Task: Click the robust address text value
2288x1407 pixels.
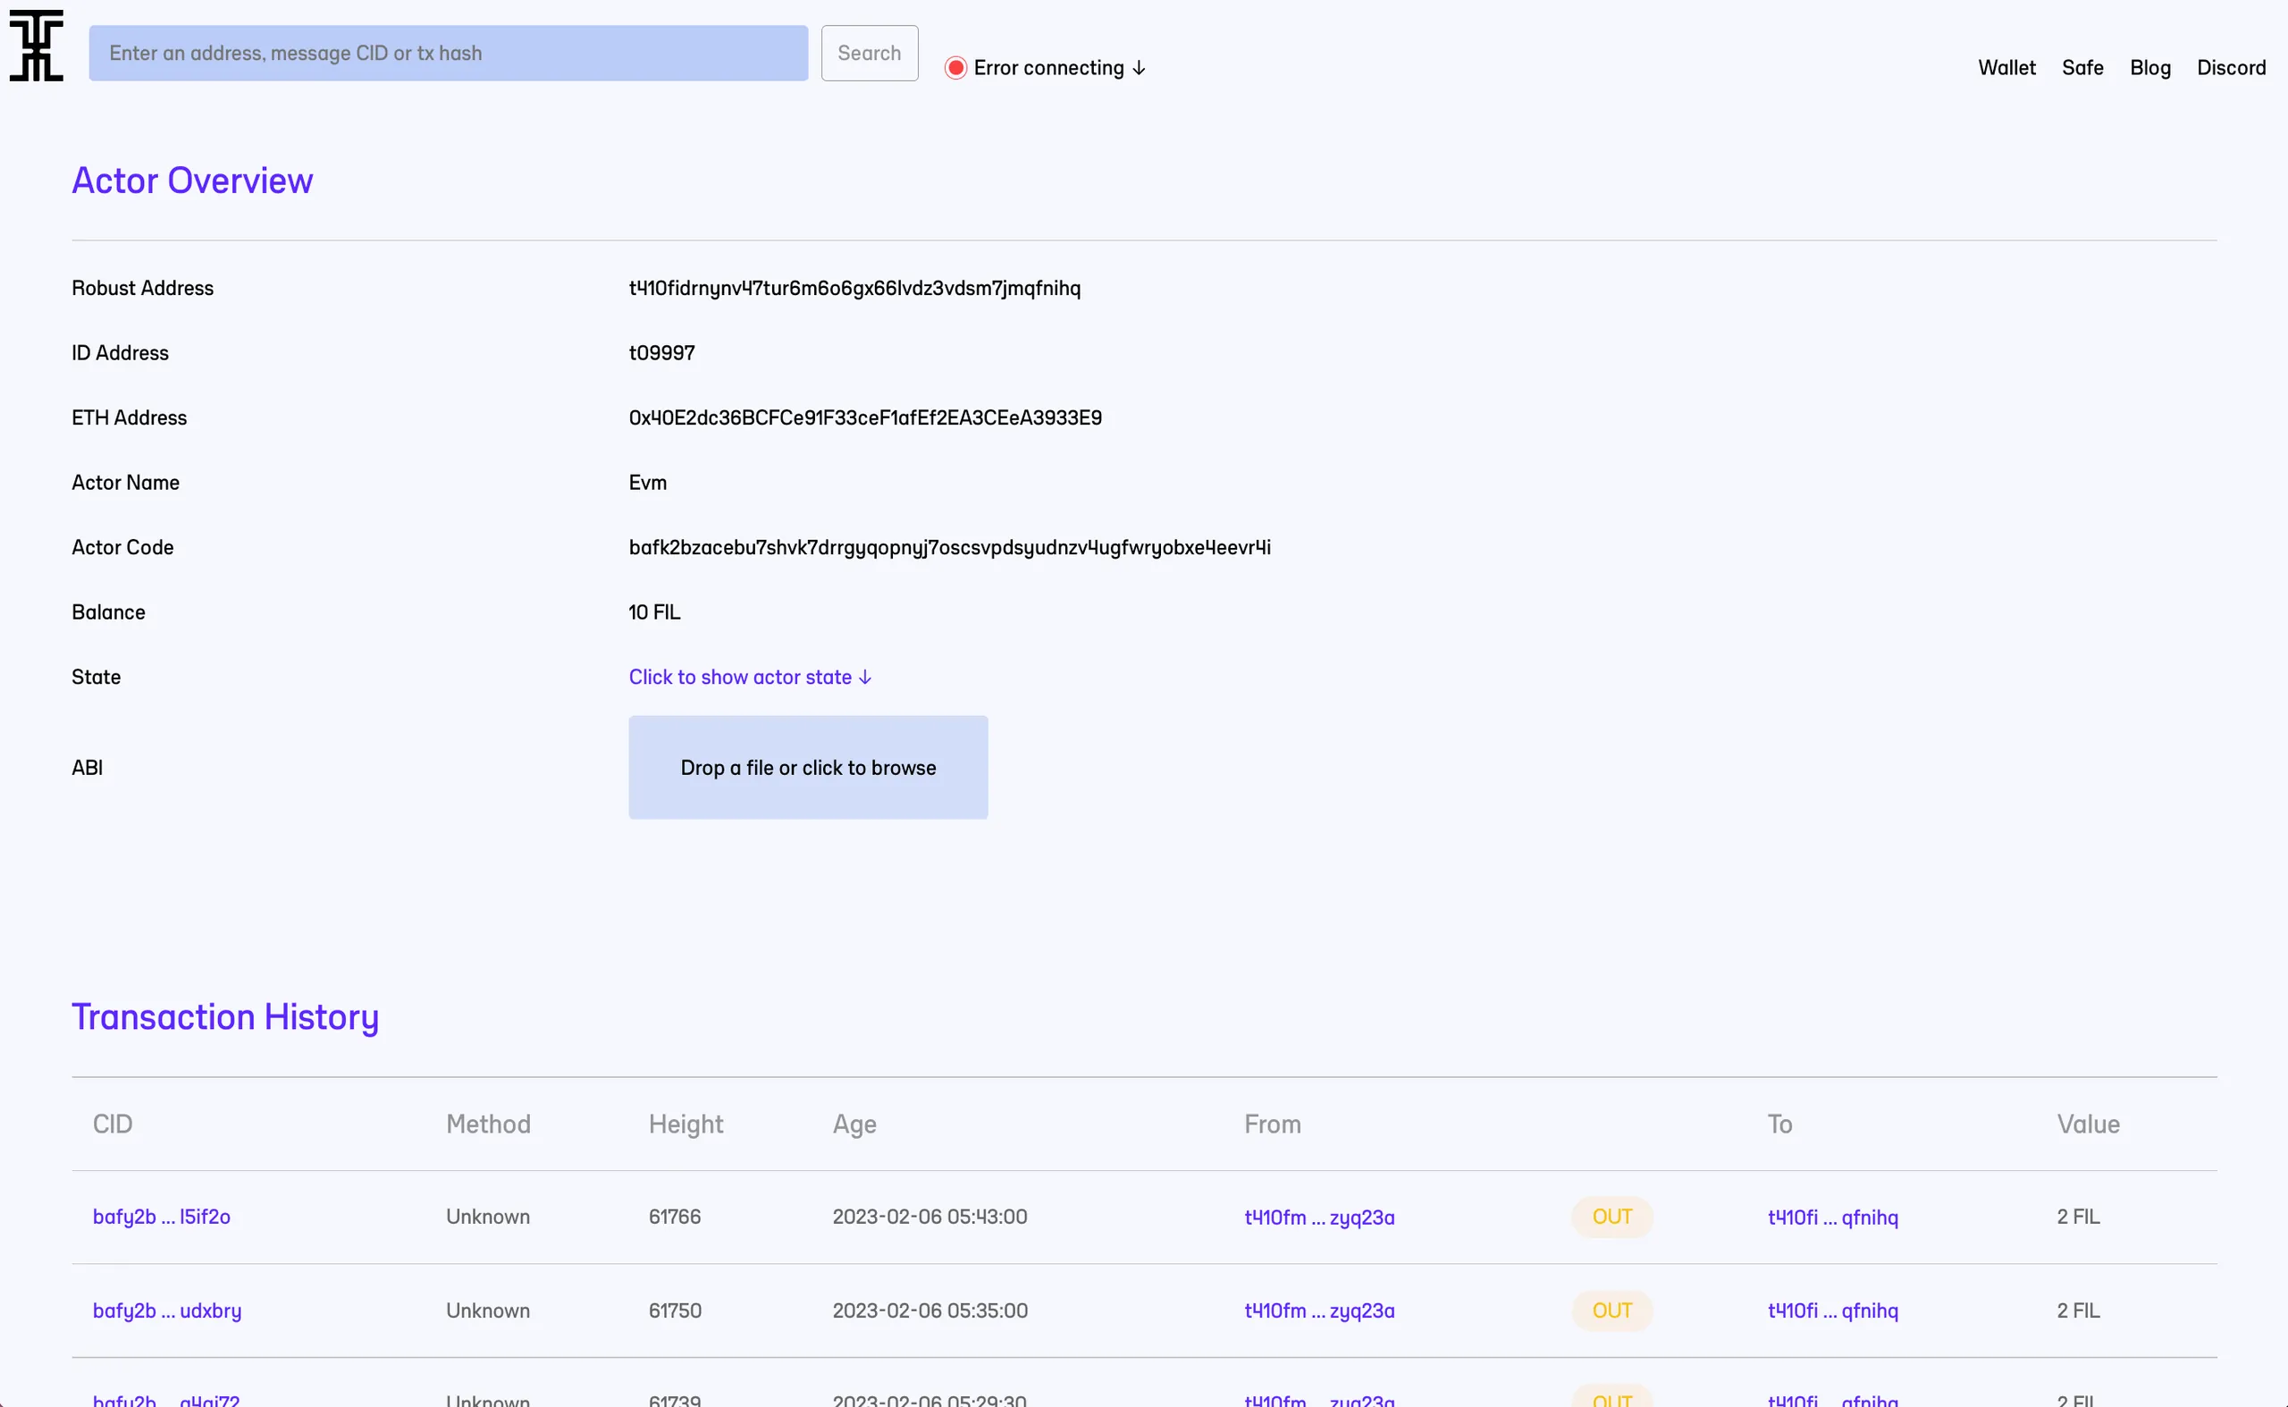Action: coord(854,288)
